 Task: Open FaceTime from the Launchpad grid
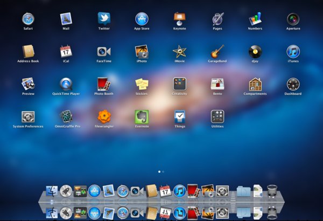tap(104, 52)
